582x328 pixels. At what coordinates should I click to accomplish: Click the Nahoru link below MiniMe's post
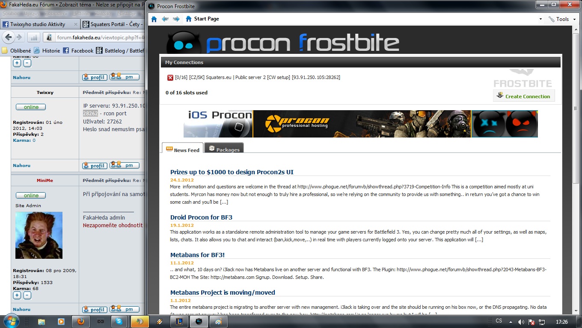(21, 310)
